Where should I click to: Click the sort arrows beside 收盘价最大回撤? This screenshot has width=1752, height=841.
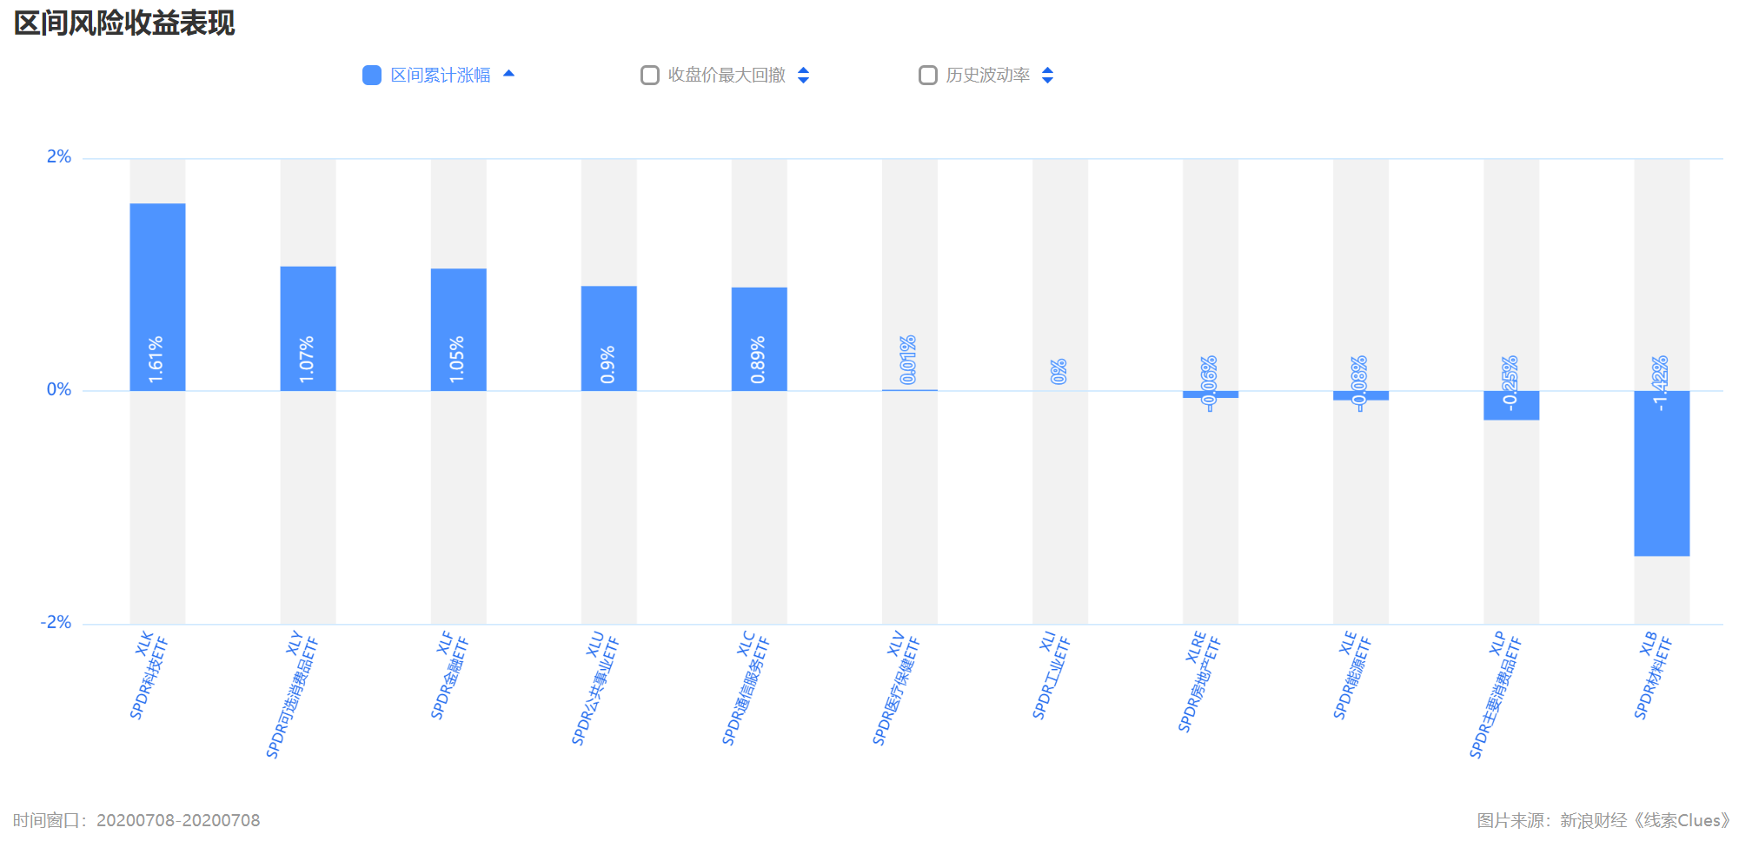click(x=804, y=76)
